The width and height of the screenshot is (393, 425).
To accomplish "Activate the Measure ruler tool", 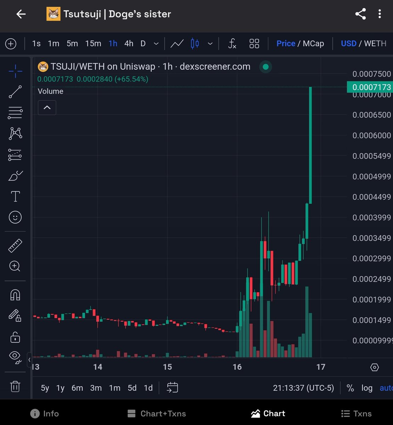I will (15, 245).
